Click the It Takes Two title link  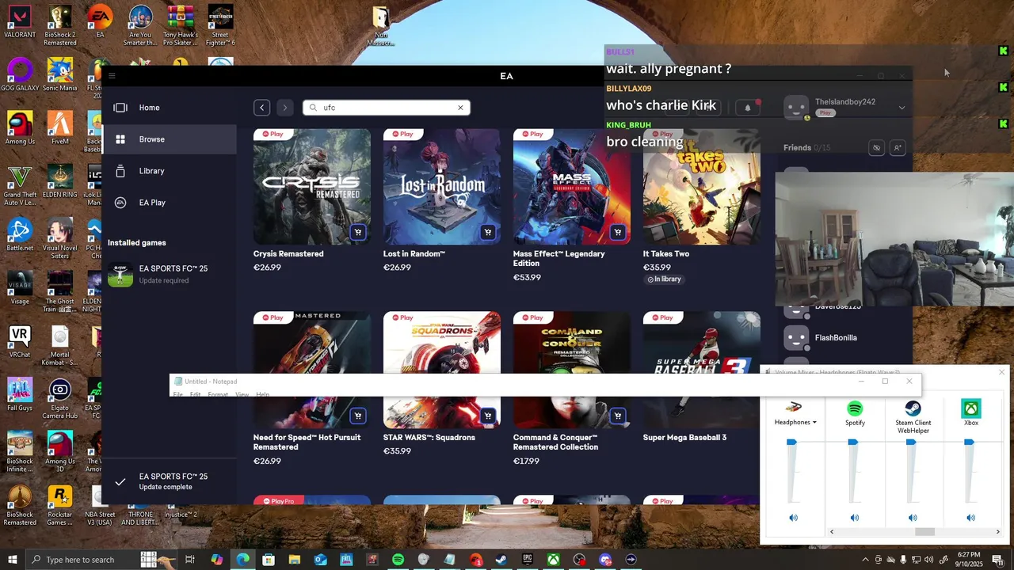[x=666, y=254]
